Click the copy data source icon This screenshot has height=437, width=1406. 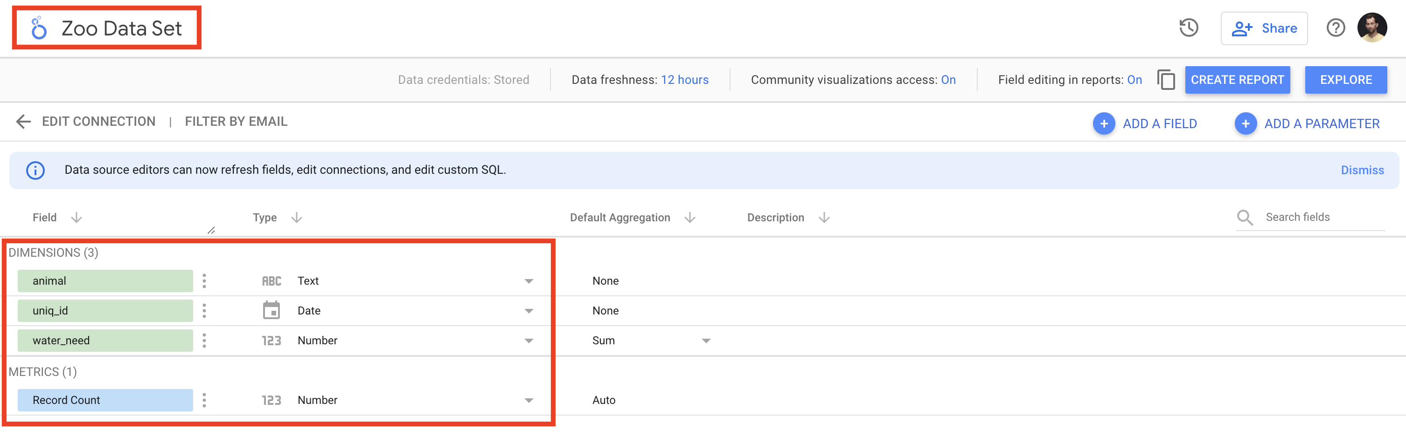(x=1166, y=80)
